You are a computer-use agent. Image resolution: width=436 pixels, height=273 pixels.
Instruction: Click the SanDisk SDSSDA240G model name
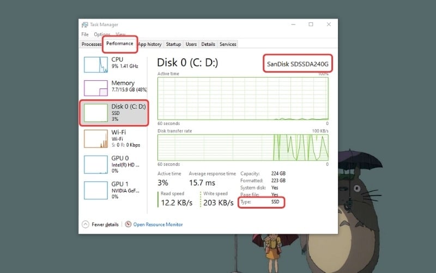tap(298, 64)
